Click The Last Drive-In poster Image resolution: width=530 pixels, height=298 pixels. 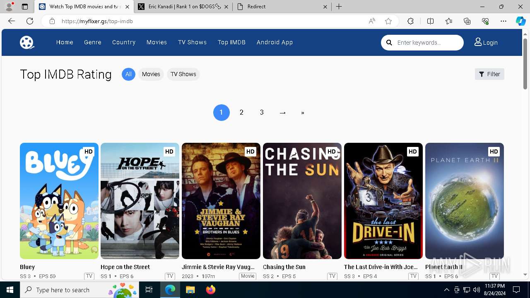(x=383, y=201)
